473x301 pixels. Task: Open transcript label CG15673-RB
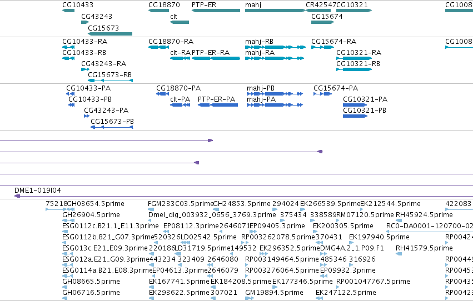pyautogui.click(x=110, y=75)
